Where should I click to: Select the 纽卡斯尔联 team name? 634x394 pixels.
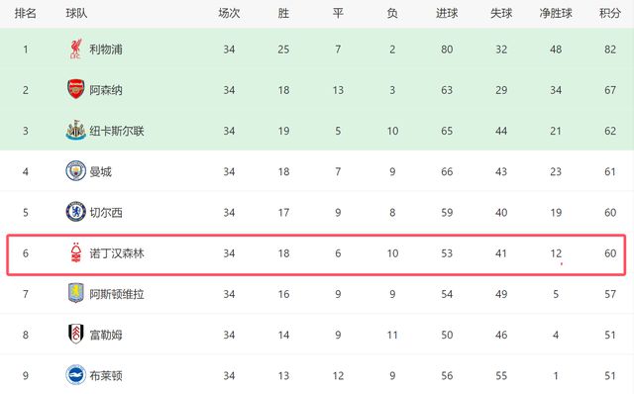[x=117, y=131]
